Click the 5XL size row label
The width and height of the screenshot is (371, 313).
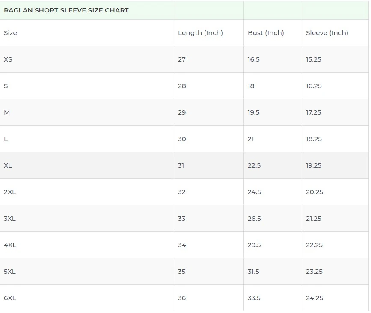[x=10, y=272]
